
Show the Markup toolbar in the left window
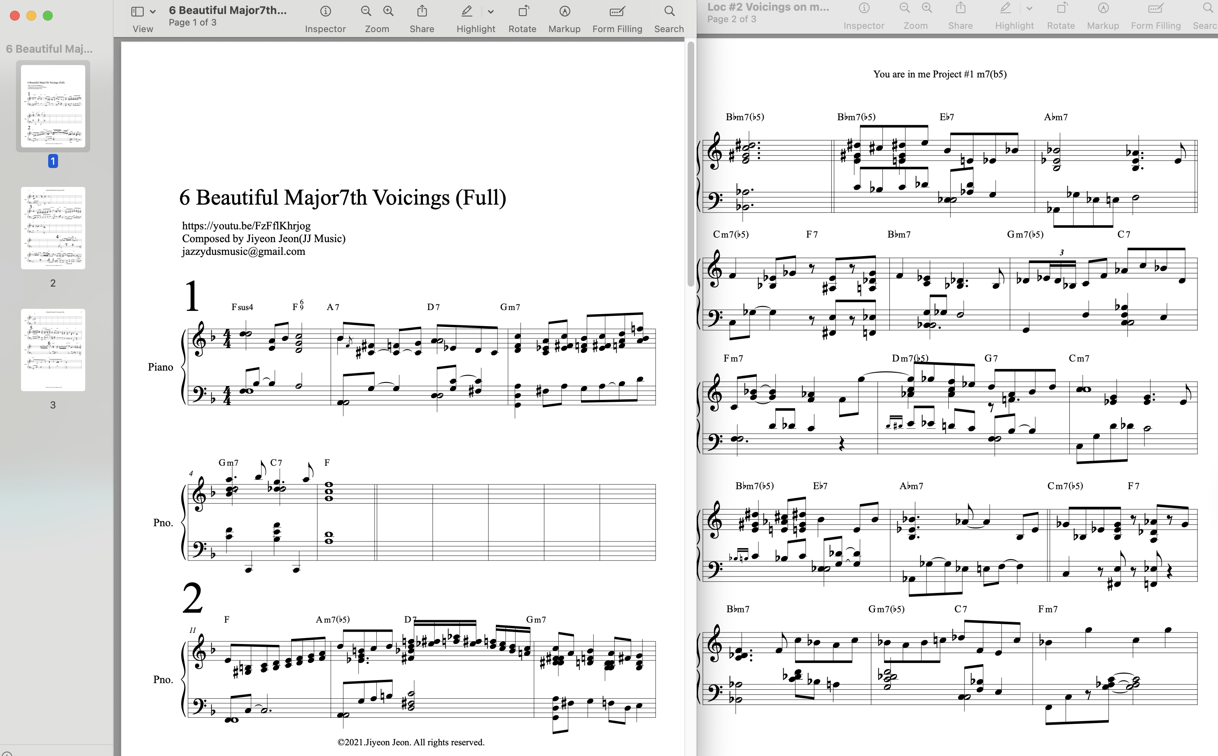(x=565, y=11)
